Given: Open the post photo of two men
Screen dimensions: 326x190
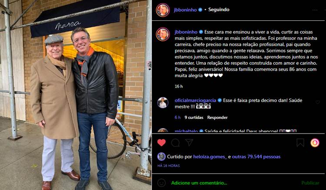Looking at the screenshot, I should (76, 95).
